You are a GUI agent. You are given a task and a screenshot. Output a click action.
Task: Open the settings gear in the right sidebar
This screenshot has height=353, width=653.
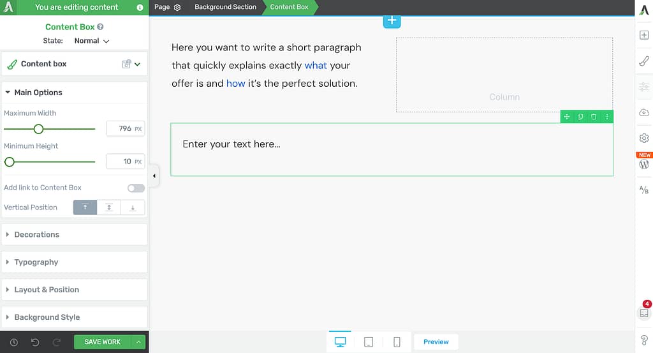click(x=644, y=138)
